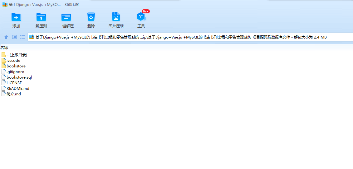The width and height of the screenshot is (353, 169).
Task: Click the 一键解压 one-click extract icon
Action: coord(66,17)
